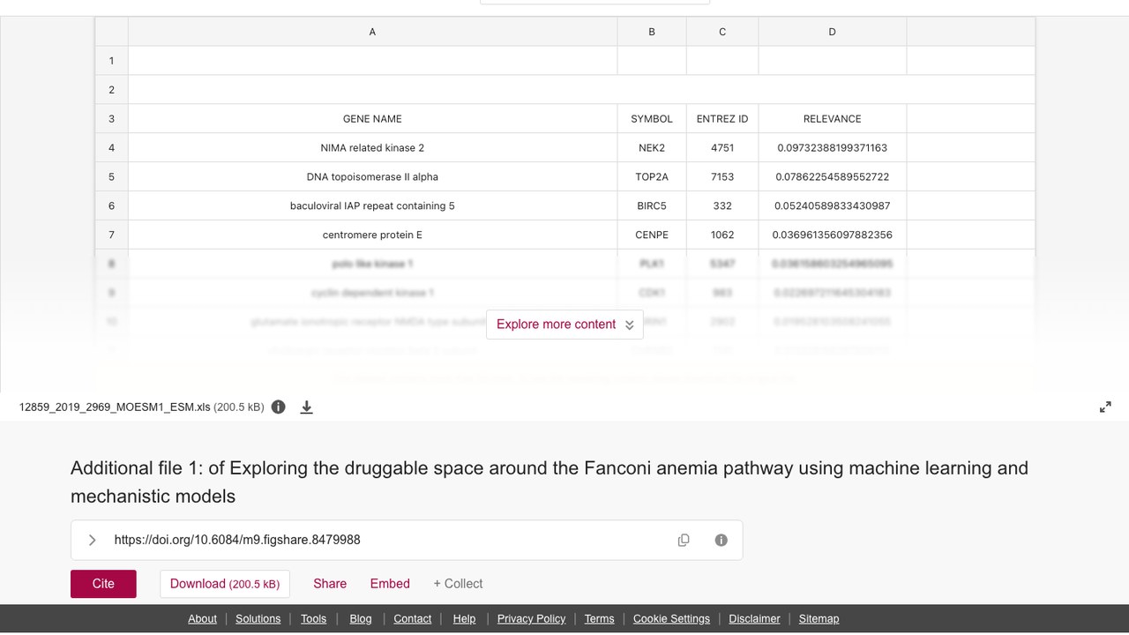
Task: Select column B header
Action: click(x=652, y=32)
